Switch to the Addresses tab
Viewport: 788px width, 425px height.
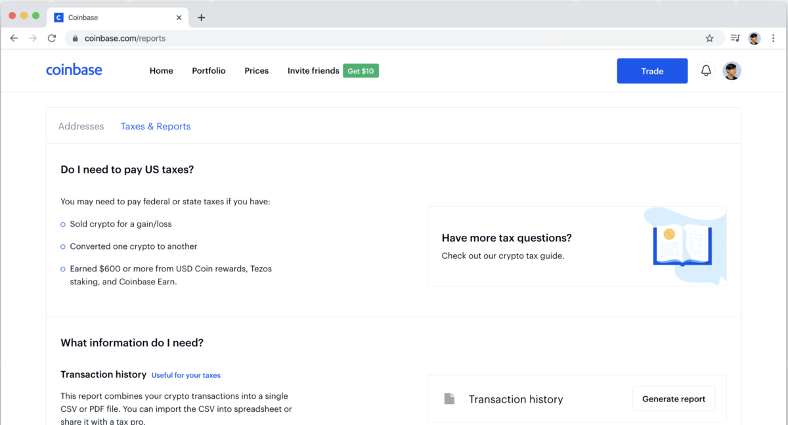(x=81, y=126)
